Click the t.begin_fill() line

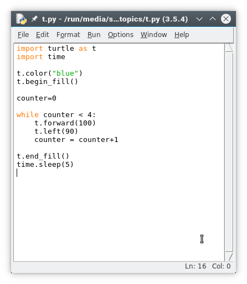click(x=48, y=82)
